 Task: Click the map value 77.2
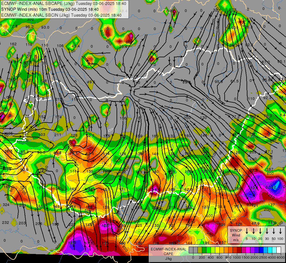tap(236, 117)
